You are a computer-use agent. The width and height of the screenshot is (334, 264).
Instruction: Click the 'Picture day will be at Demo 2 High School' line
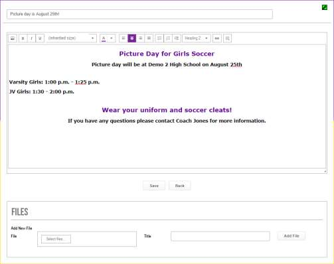167,64
